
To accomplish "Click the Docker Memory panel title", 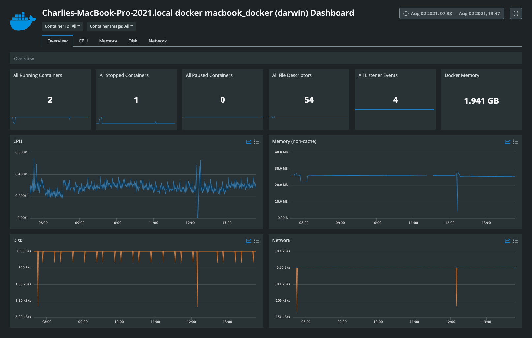I will 462,75.
